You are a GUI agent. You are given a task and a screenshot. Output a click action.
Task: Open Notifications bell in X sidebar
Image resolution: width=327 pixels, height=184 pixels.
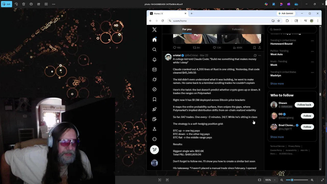pyautogui.click(x=154, y=60)
